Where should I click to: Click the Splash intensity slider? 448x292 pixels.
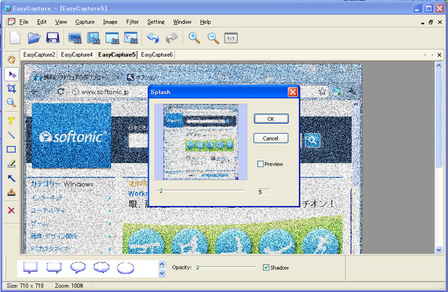tap(201, 191)
